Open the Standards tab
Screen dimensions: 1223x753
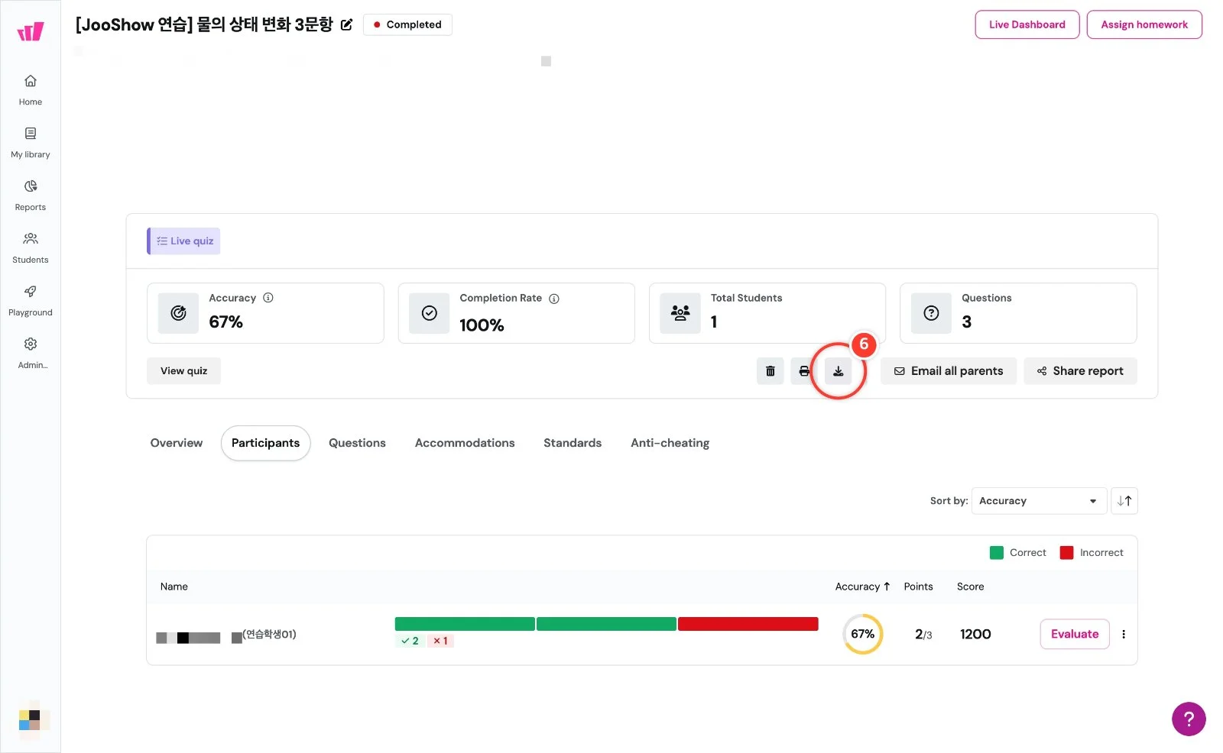(x=573, y=443)
